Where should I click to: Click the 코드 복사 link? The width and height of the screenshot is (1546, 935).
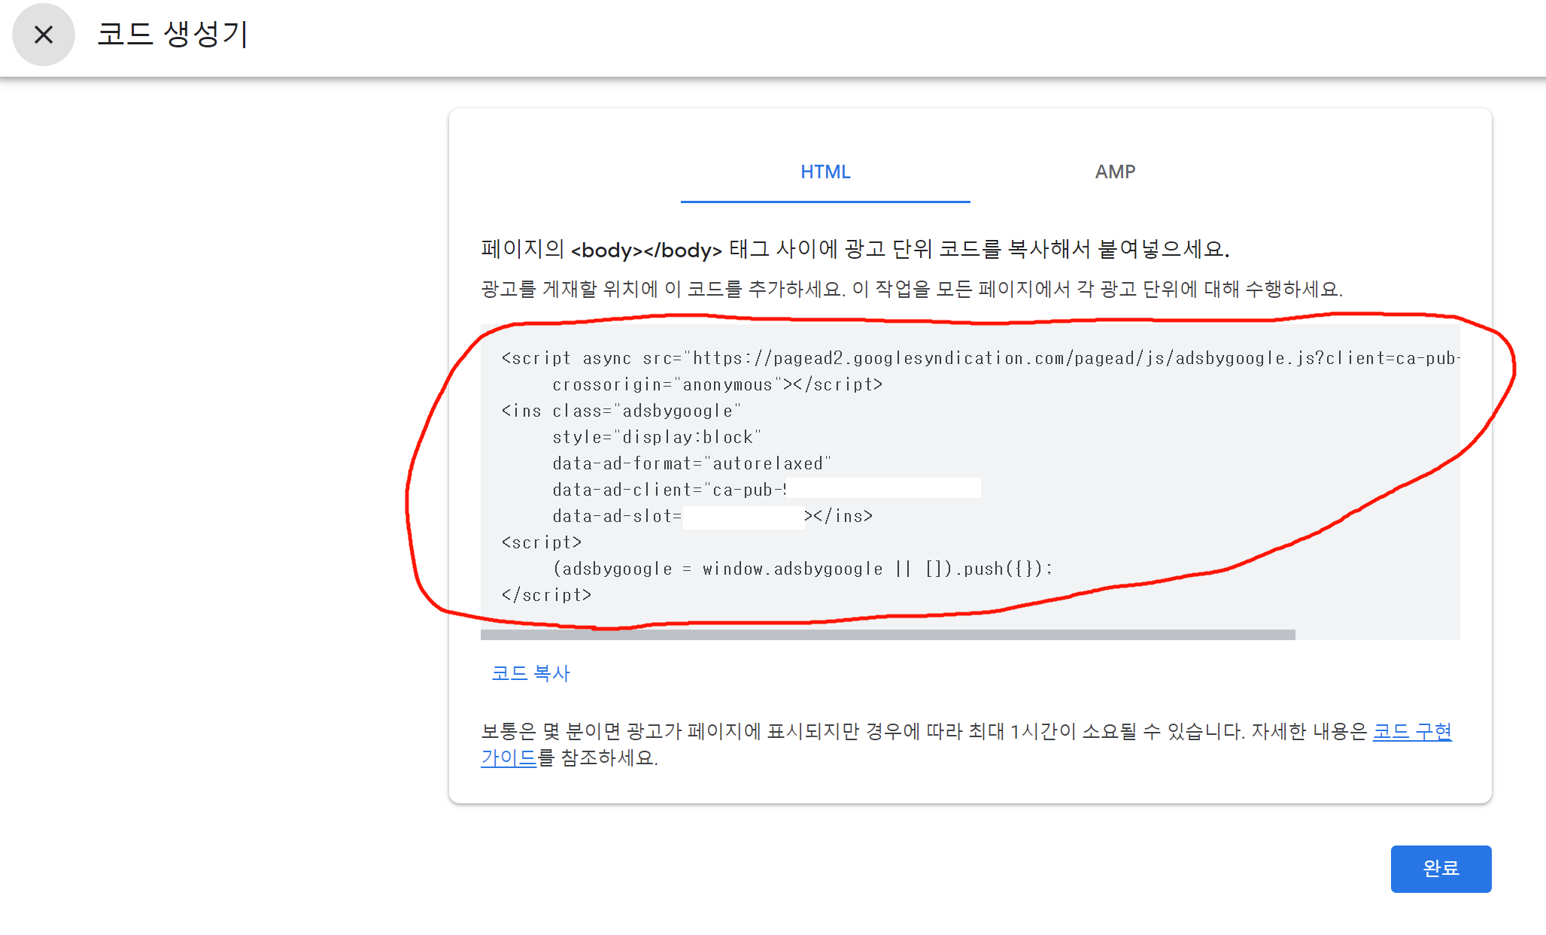(531, 673)
